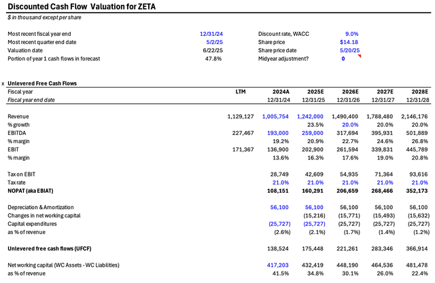
Task: Select the 47.8% portion of year value
Action: coord(213,59)
